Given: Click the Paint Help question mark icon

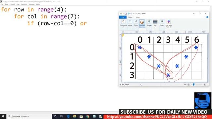Looking at the screenshot, I should [207, 17].
